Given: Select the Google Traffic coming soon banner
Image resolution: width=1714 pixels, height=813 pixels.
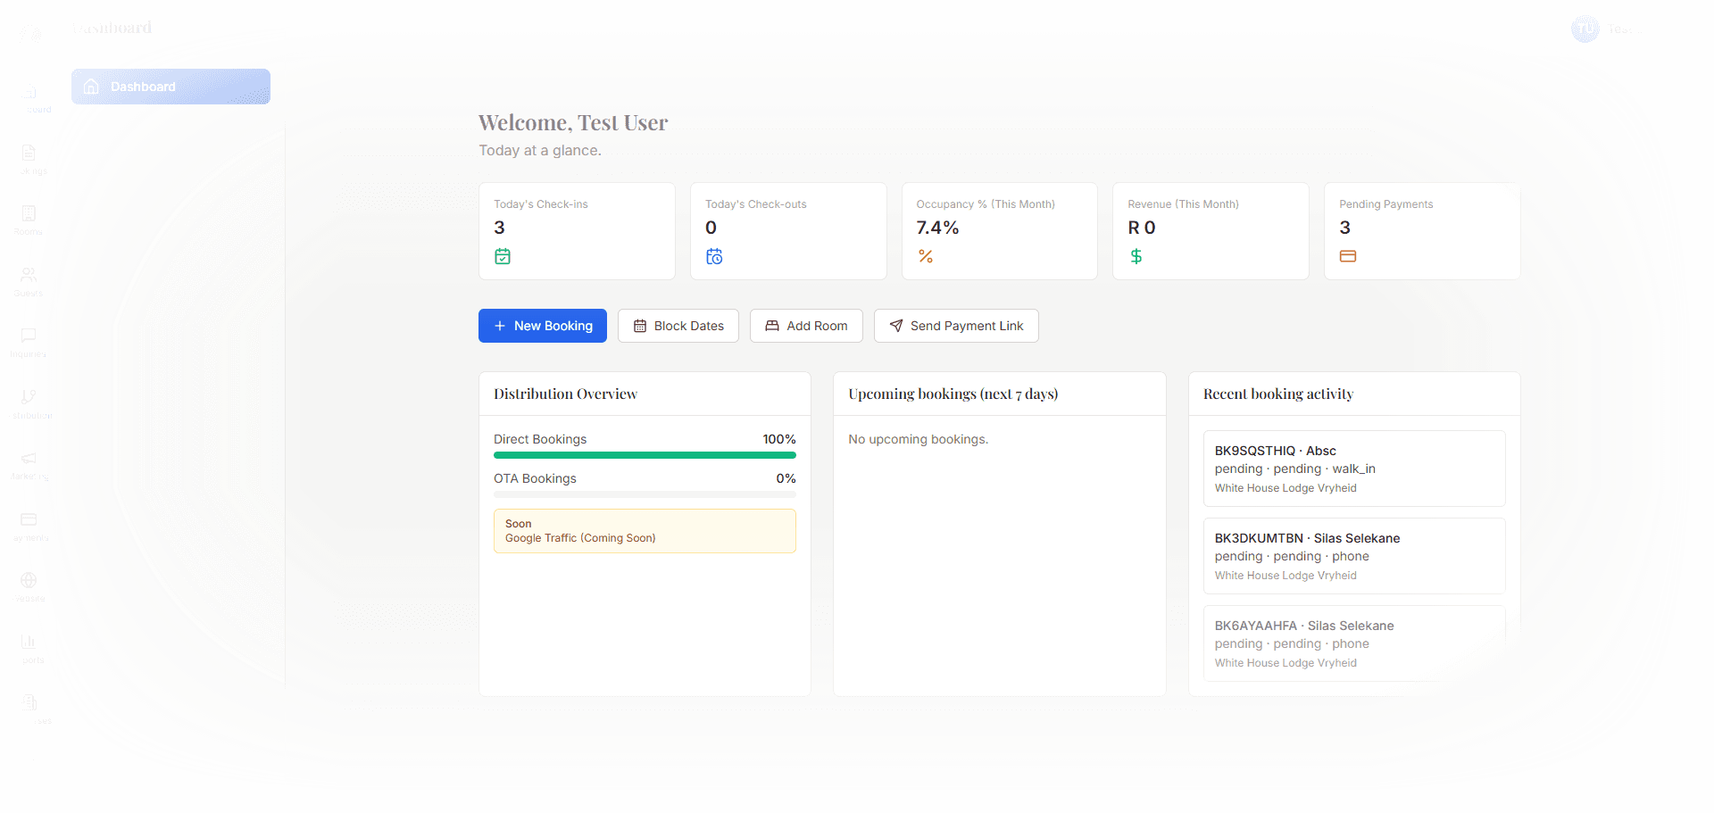Looking at the screenshot, I should [x=645, y=530].
